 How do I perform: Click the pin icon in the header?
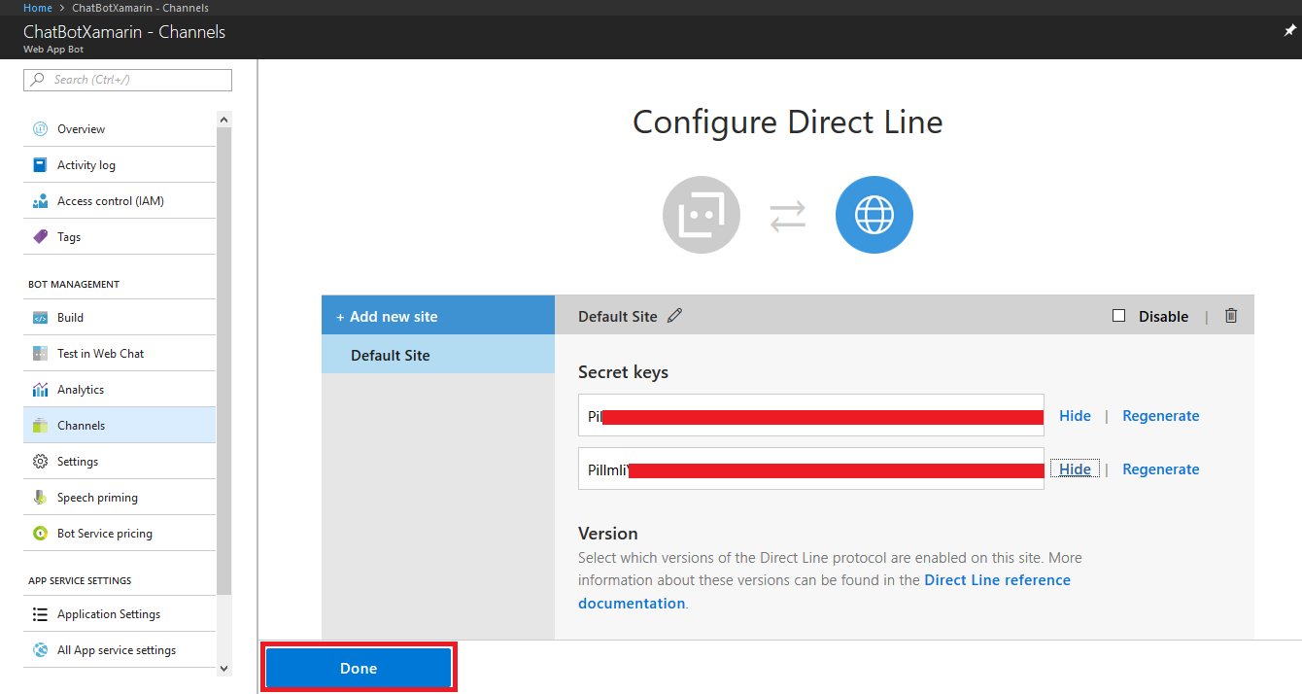point(1289,31)
